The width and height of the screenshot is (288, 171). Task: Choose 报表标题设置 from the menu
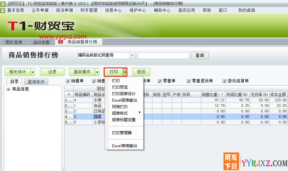tap(123, 120)
